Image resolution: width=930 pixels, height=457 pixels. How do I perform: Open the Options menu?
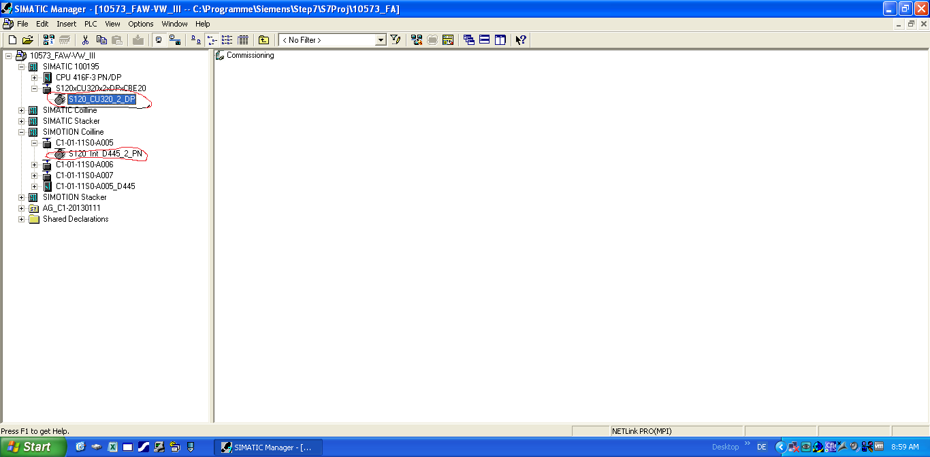point(141,24)
